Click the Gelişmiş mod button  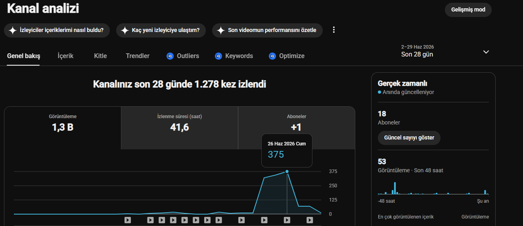pyautogui.click(x=468, y=10)
